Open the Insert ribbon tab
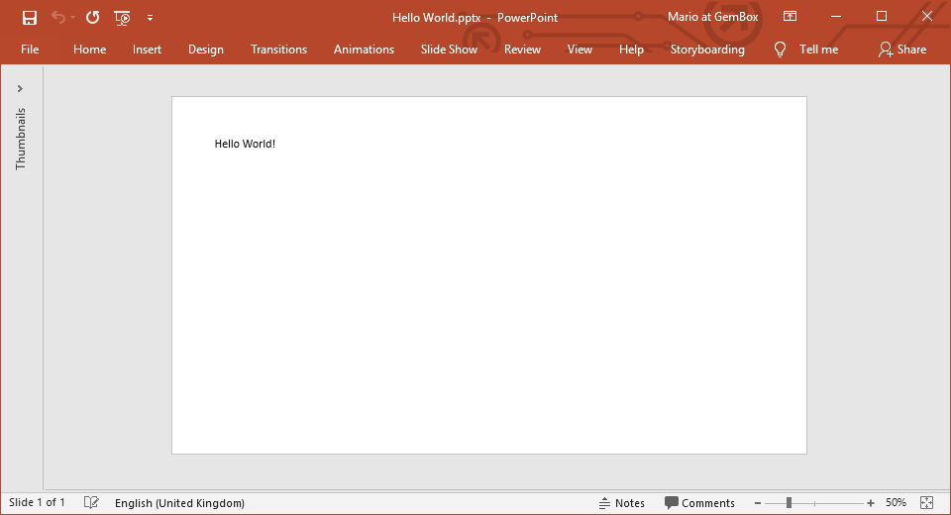The height and width of the screenshot is (515, 951). (148, 50)
